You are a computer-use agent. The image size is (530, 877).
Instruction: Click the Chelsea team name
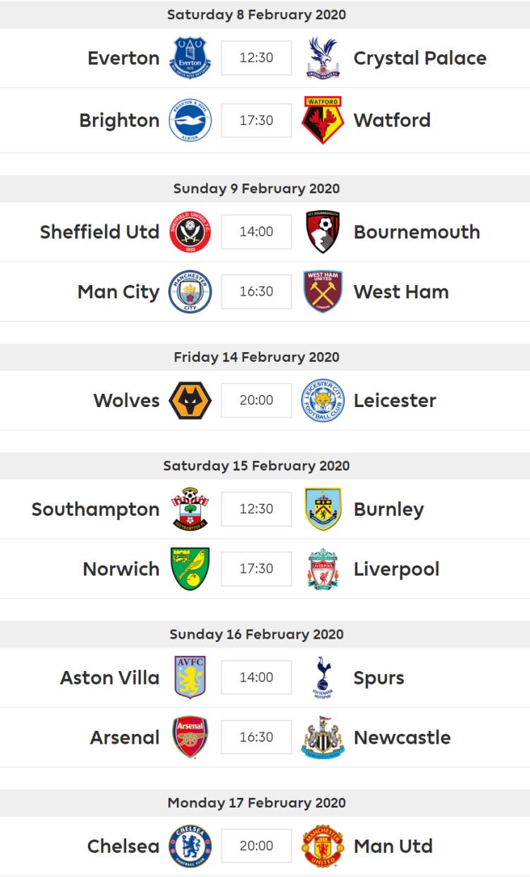coord(123,846)
